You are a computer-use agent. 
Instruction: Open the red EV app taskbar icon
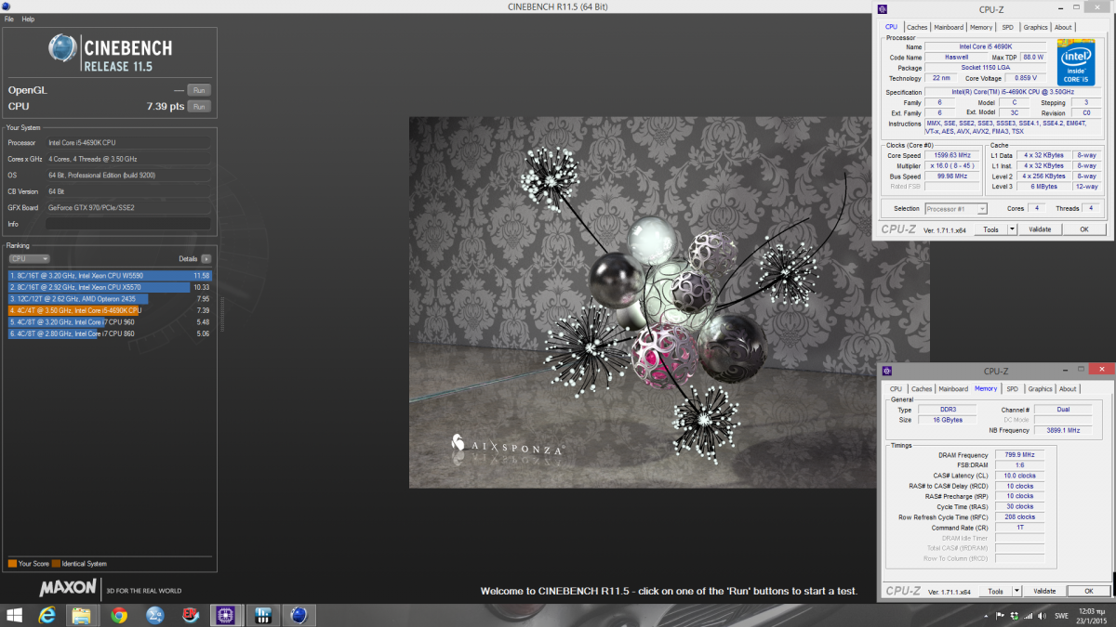191,615
